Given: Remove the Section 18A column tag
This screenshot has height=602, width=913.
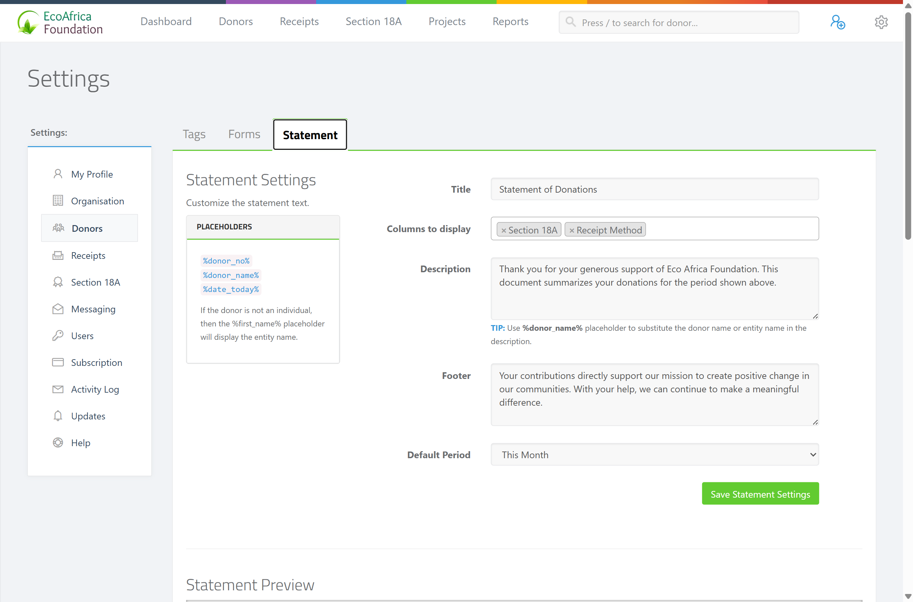Looking at the screenshot, I should coord(504,230).
